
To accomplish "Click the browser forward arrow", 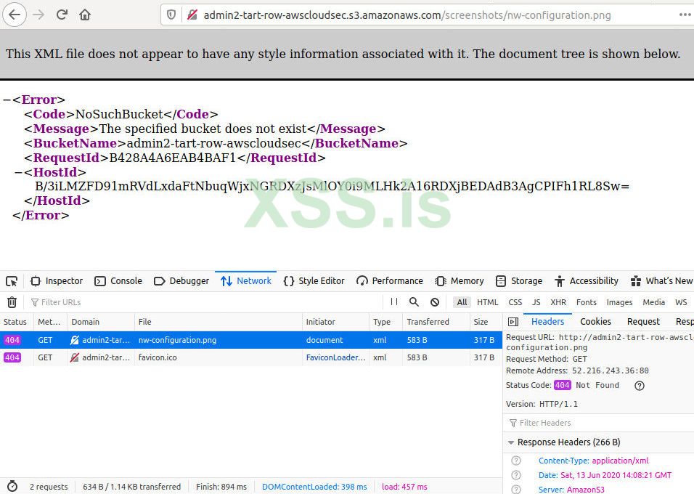I will click(39, 15).
